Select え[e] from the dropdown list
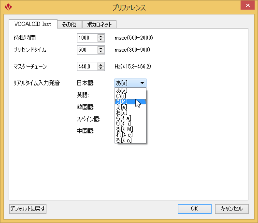 point(131,107)
